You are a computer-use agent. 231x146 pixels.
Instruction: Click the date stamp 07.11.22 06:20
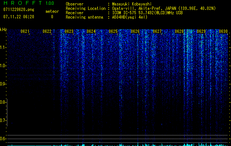pos(19,17)
